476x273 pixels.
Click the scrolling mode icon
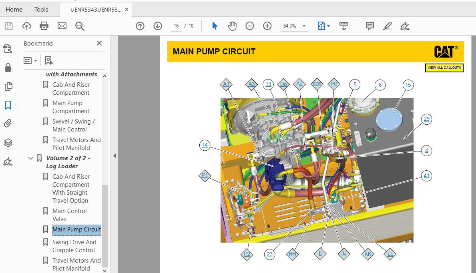coord(343,26)
